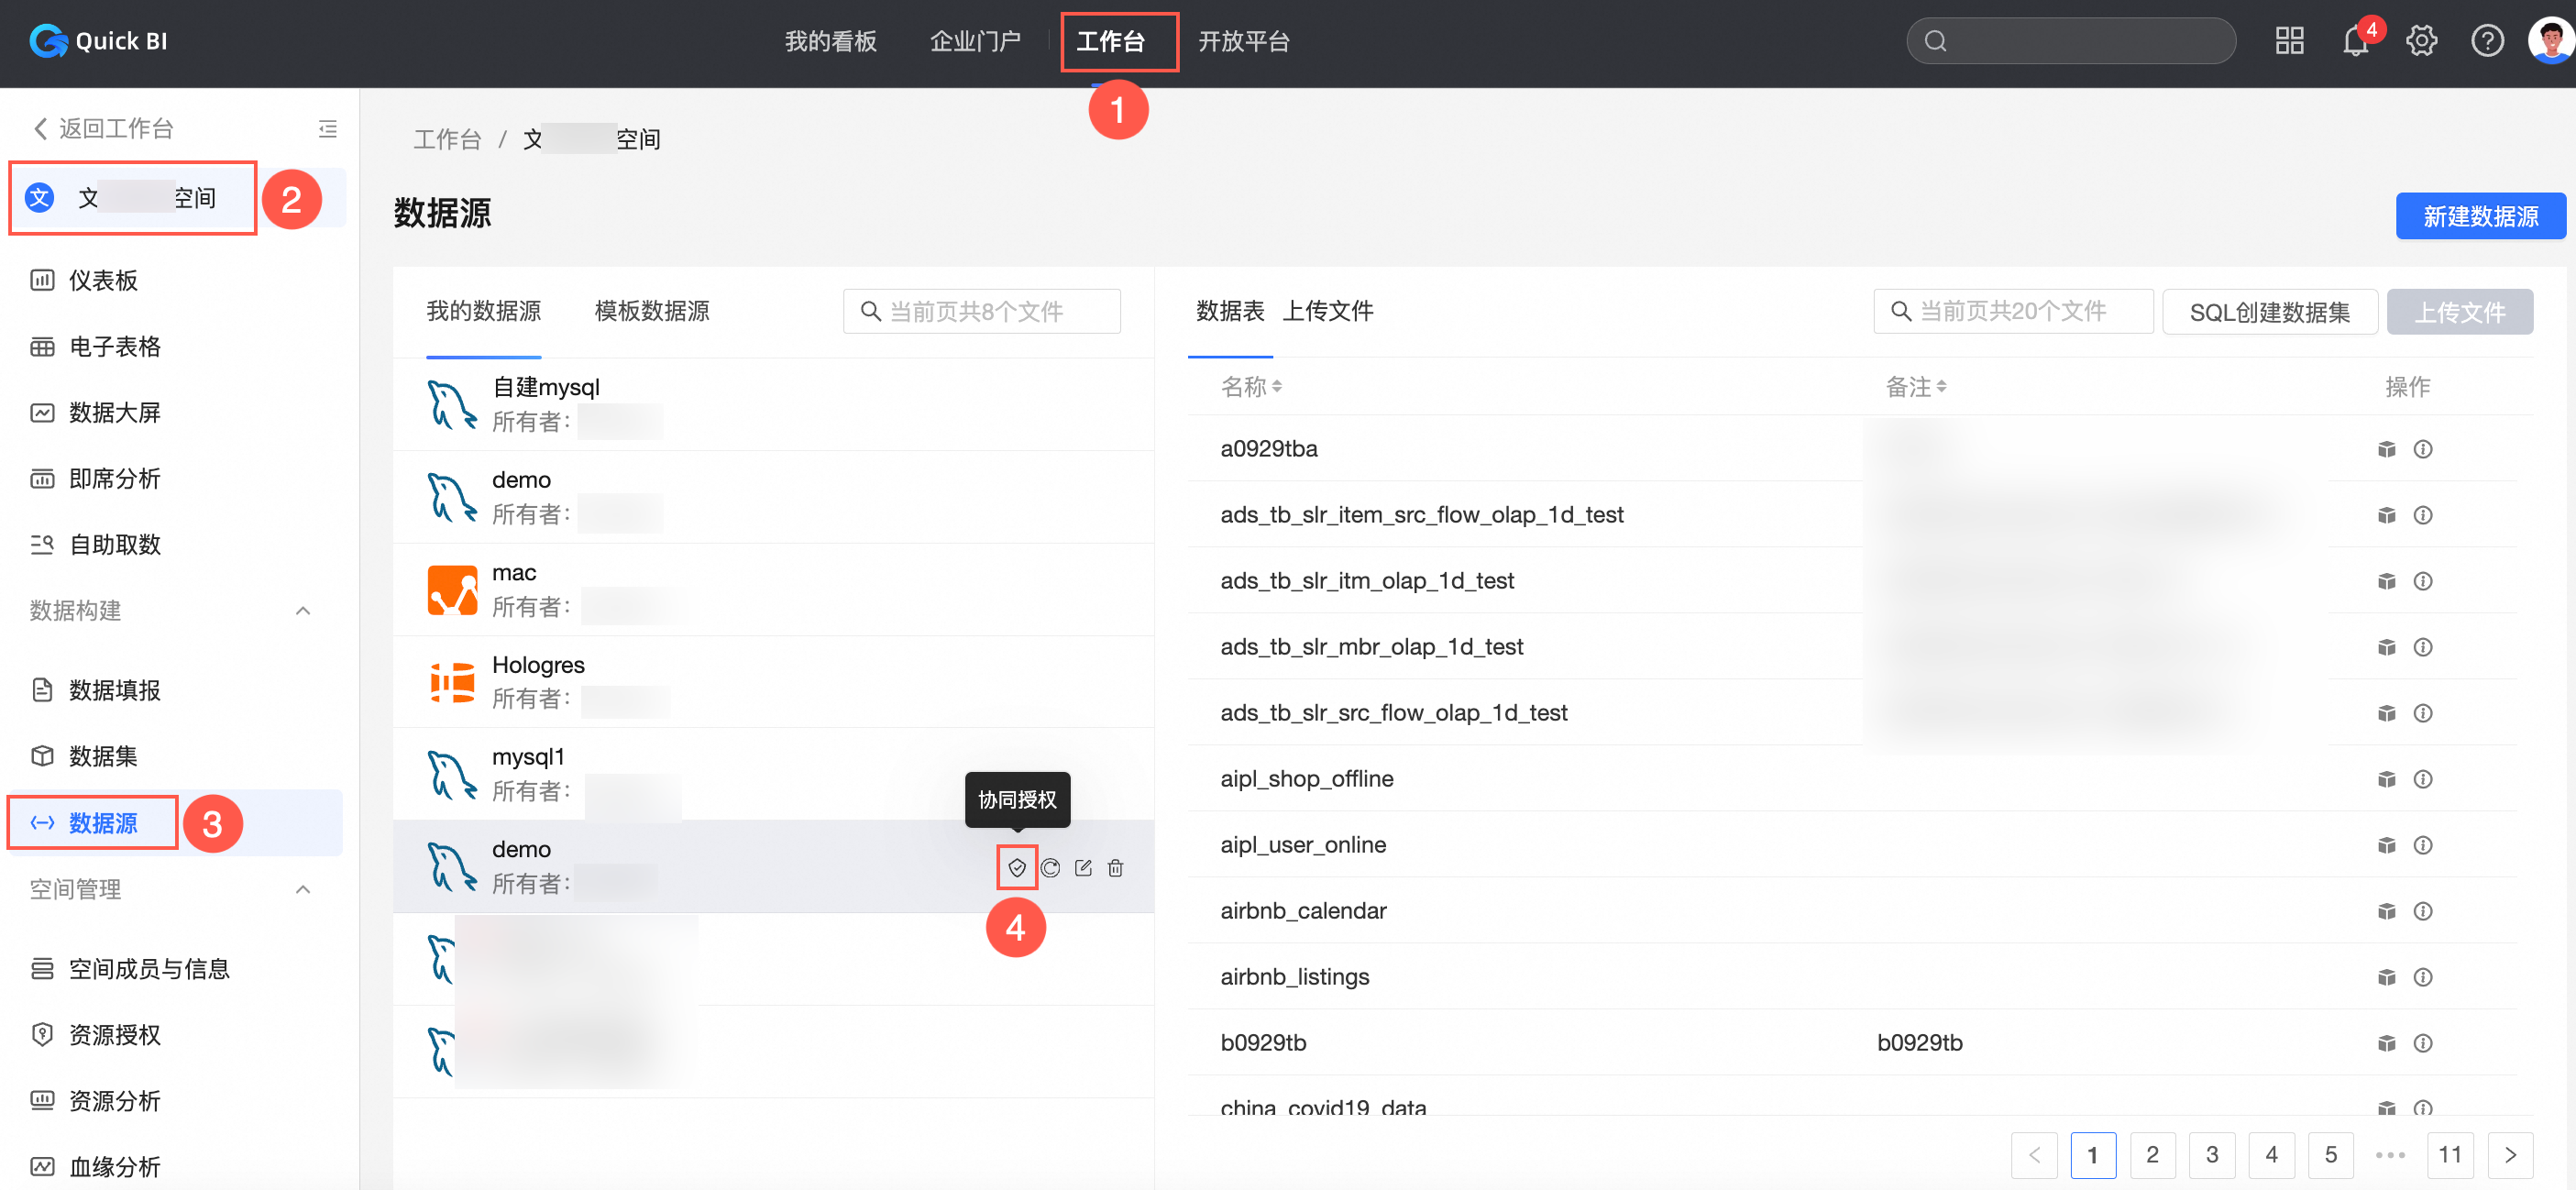Switch to 上传文件 tab
2576x1190 pixels.
(x=1328, y=311)
